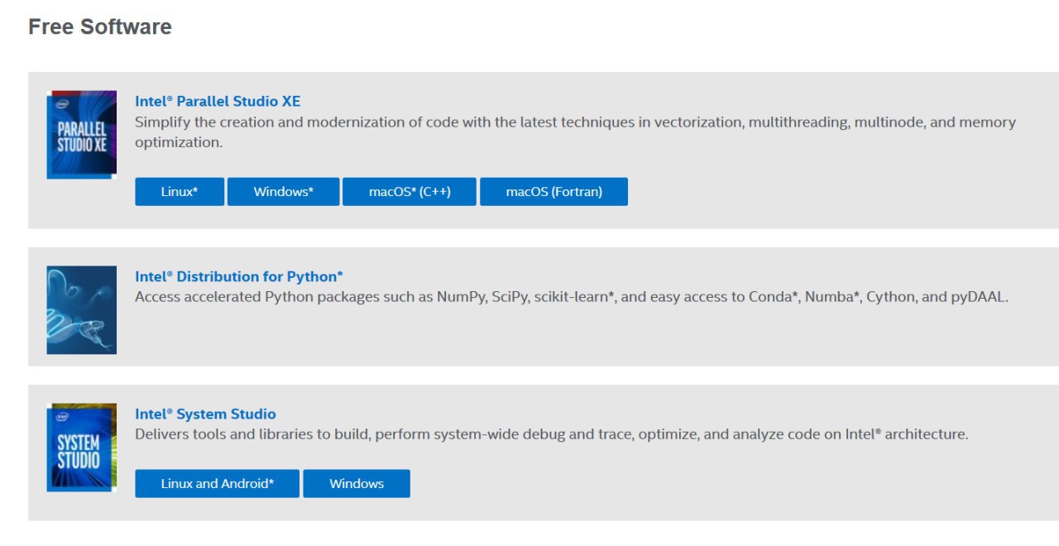Viewport: 1059px width, 546px height.
Task: Click the Free Software heading
Action: pyautogui.click(x=100, y=27)
